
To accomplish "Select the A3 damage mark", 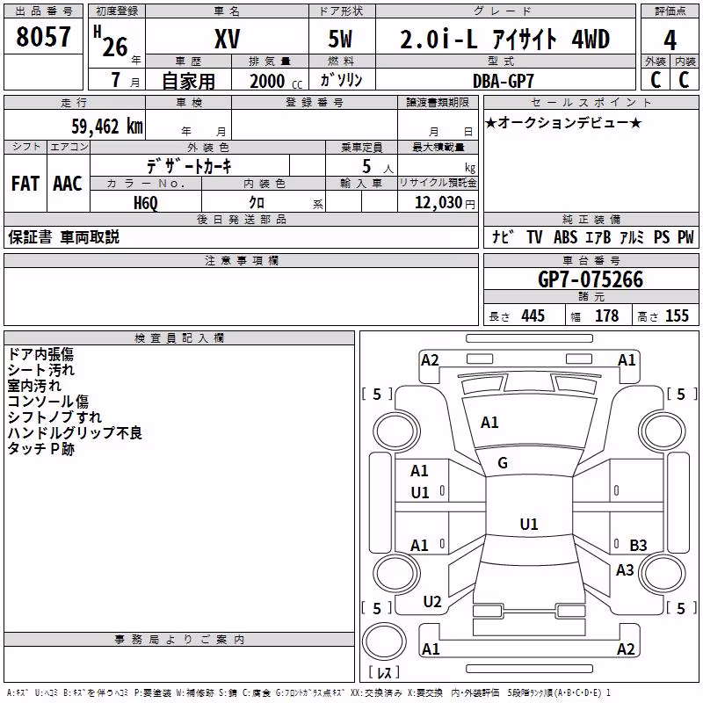I will point(625,570).
